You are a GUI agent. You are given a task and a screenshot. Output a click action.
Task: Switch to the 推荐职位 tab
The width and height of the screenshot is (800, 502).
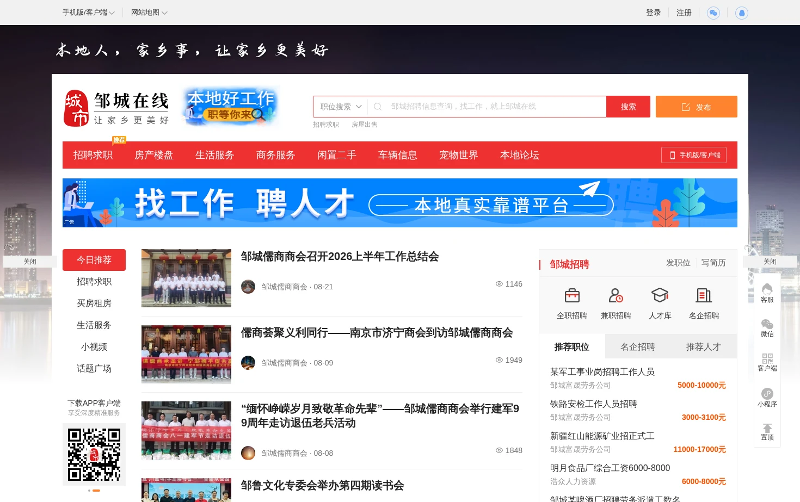(x=572, y=346)
